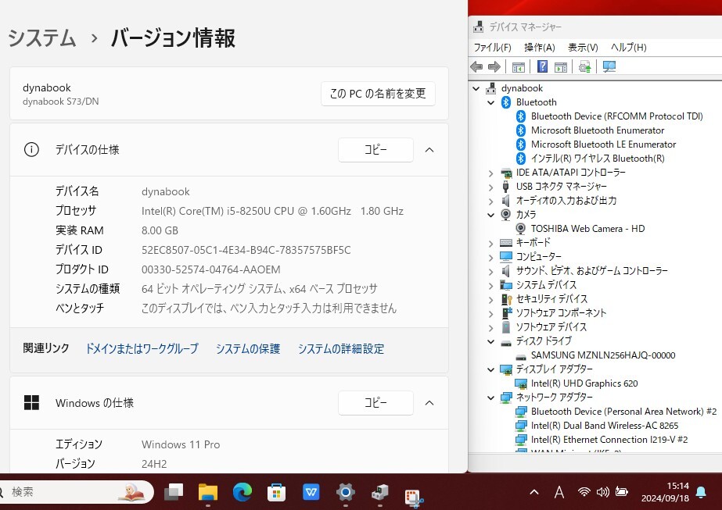Open システムの保護 link
Image resolution: width=722 pixels, height=510 pixels.
pos(248,349)
